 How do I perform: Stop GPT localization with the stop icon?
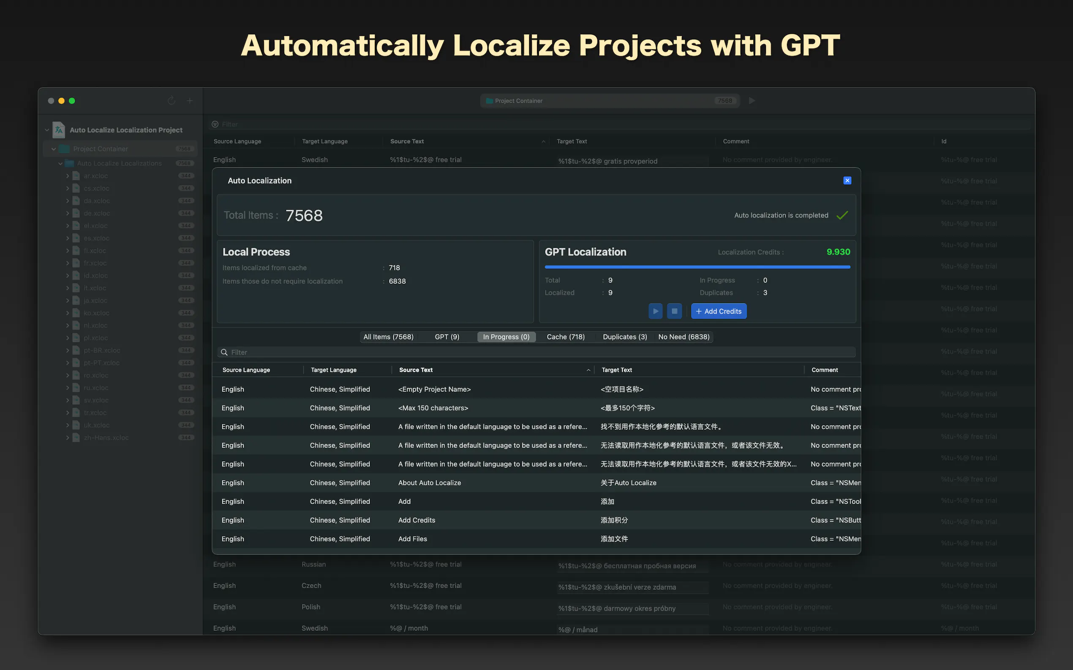(x=674, y=311)
